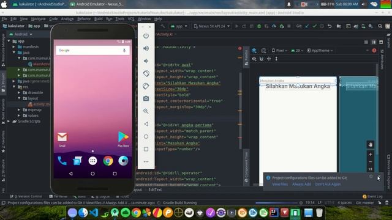This screenshot has width=392, height=220.
Task: Click the Debug app bug icon
Action: coord(259,26)
